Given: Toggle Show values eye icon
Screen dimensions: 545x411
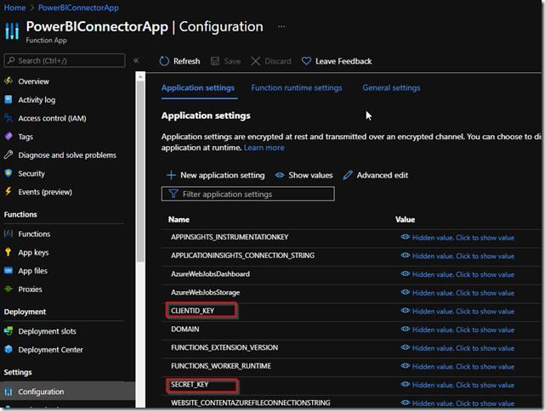Looking at the screenshot, I should (280, 175).
